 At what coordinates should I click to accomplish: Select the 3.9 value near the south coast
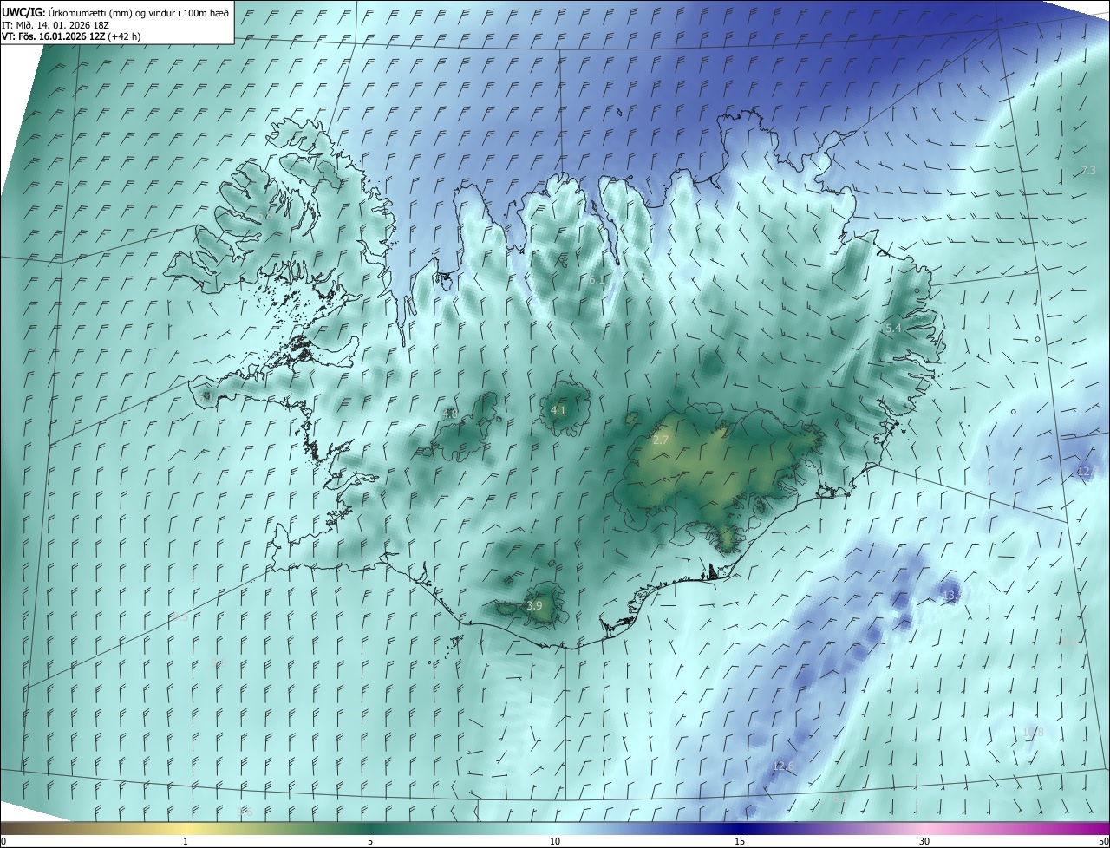pyautogui.click(x=534, y=605)
